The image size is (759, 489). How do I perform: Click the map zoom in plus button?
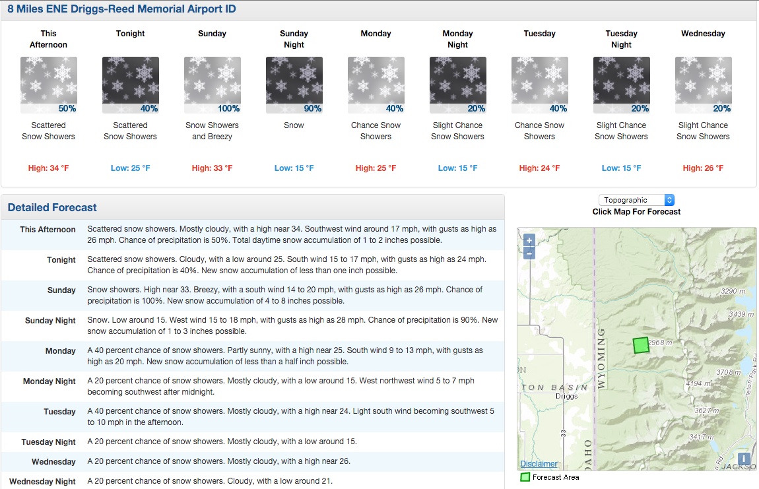(529, 240)
